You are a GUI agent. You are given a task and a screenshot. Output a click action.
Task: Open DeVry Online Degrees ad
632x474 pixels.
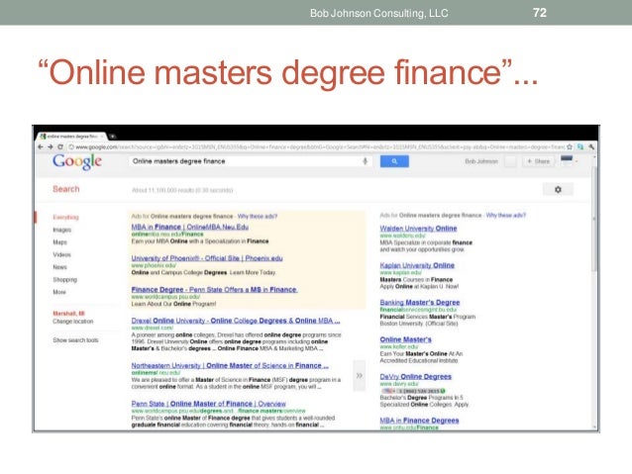point(416,377)
